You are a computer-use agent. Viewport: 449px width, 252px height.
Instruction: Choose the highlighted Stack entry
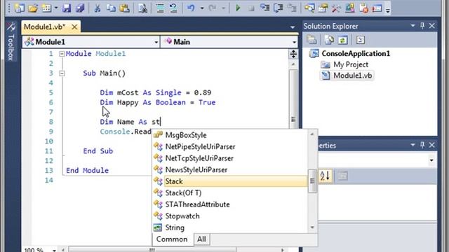pyautogui.click(x=230, y=181)
